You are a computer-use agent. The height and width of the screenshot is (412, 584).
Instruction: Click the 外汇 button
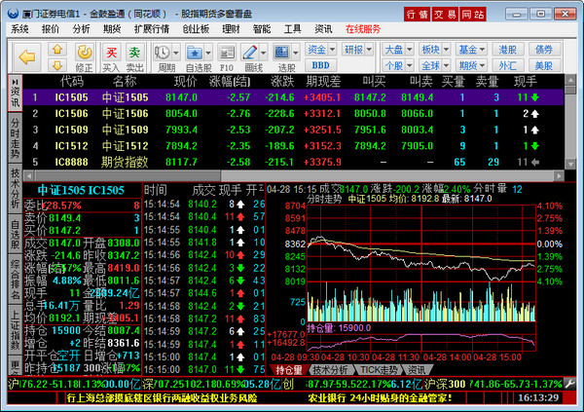(x=508, y=65)
